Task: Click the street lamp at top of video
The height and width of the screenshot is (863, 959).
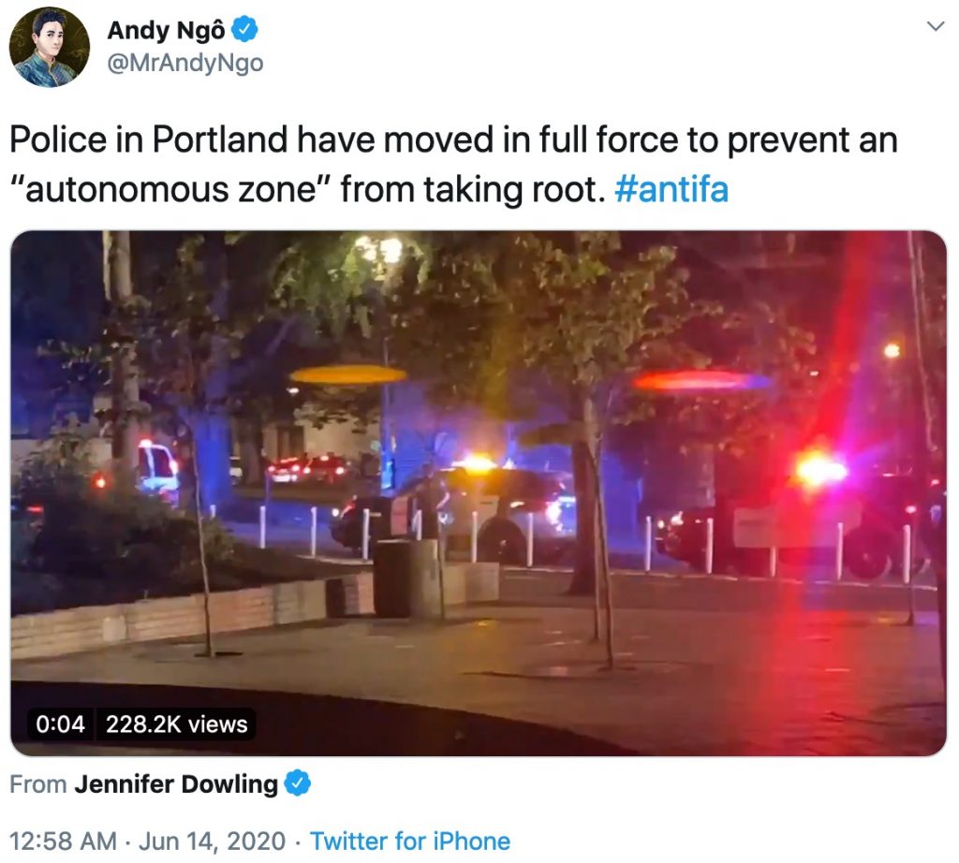Action: [x=380, y=249]
